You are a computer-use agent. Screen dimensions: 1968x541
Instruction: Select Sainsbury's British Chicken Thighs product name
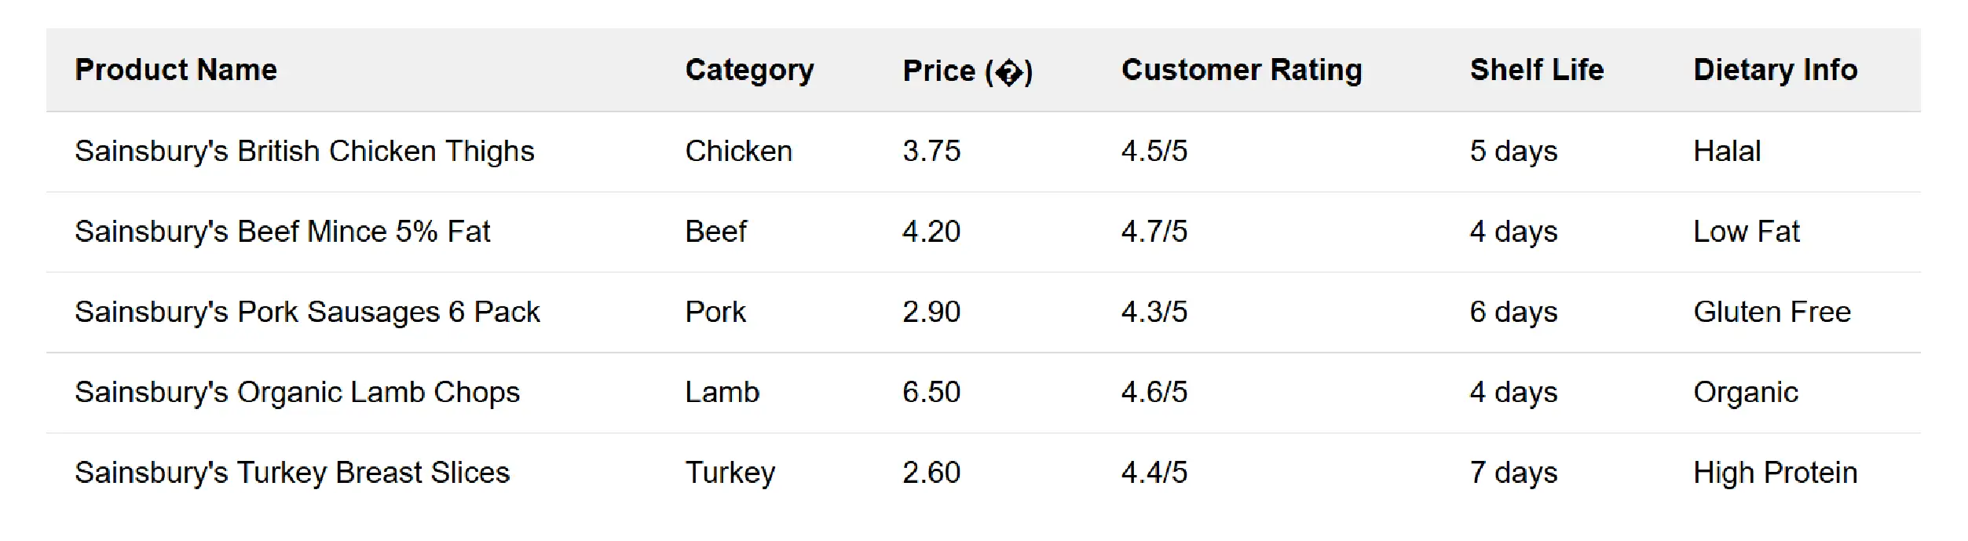304,151
